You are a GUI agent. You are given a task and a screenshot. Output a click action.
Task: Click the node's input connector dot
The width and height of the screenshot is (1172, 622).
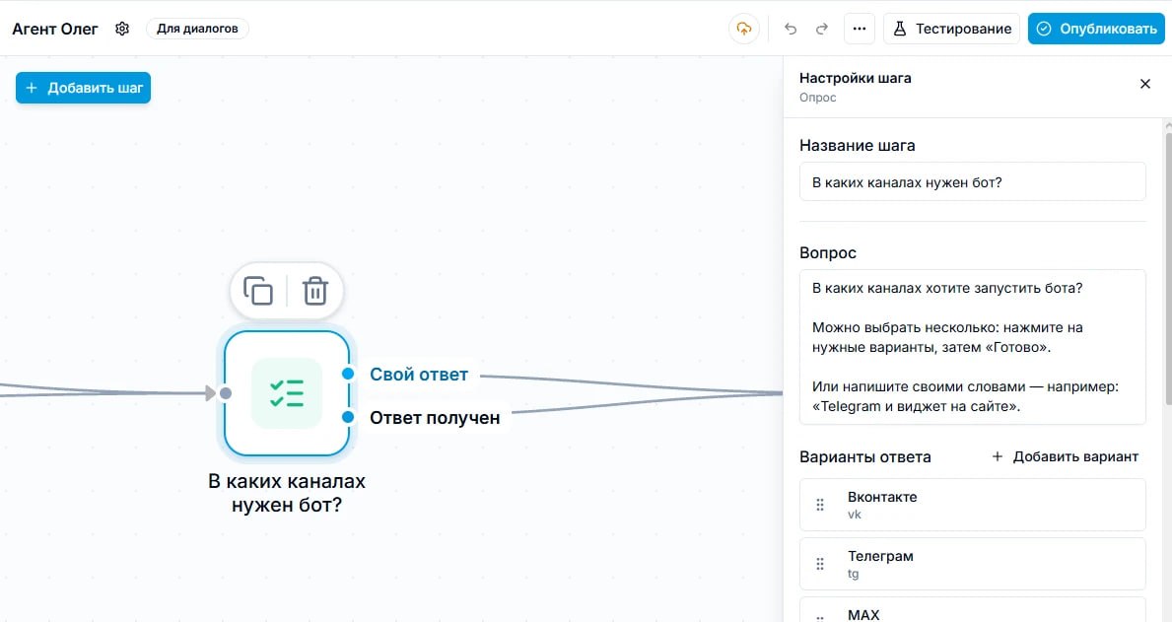point(226,393)
